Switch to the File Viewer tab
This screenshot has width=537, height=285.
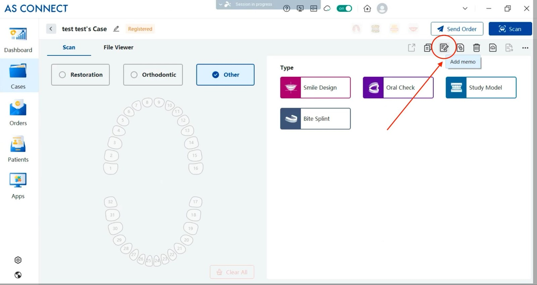pyautogui.click(x=118, y=47)
